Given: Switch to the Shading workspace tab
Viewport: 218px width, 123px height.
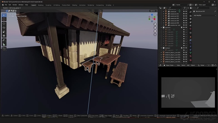Looking at the screenshot, I should (74, 5).
